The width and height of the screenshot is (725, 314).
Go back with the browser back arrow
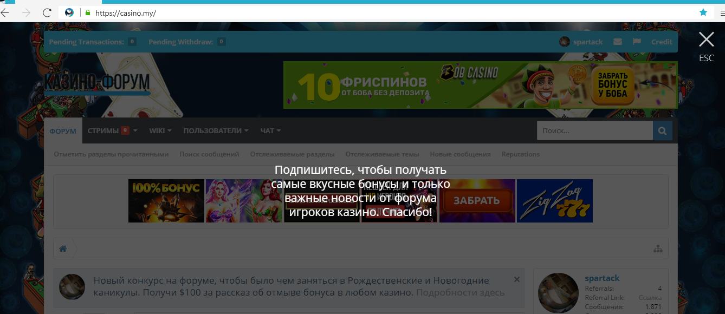coord(5,12)
